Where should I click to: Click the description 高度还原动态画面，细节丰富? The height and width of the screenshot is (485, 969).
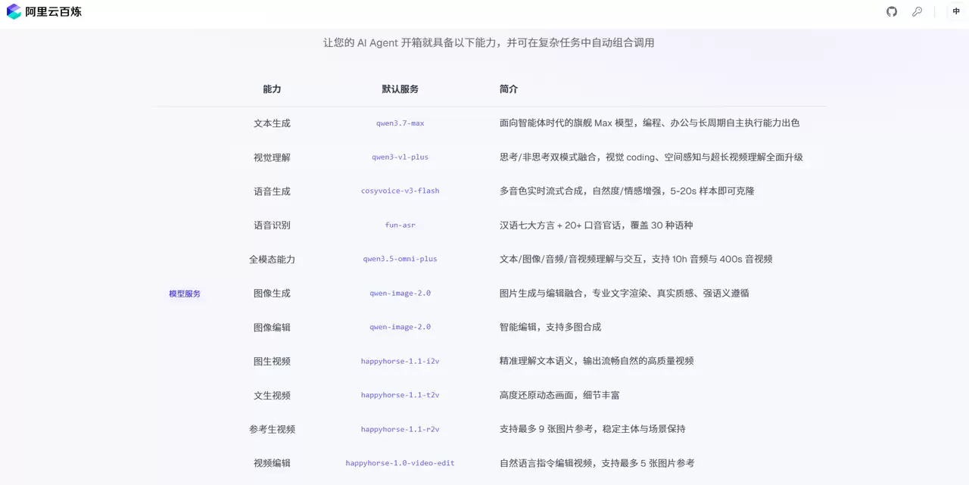[x=559, y=396]
